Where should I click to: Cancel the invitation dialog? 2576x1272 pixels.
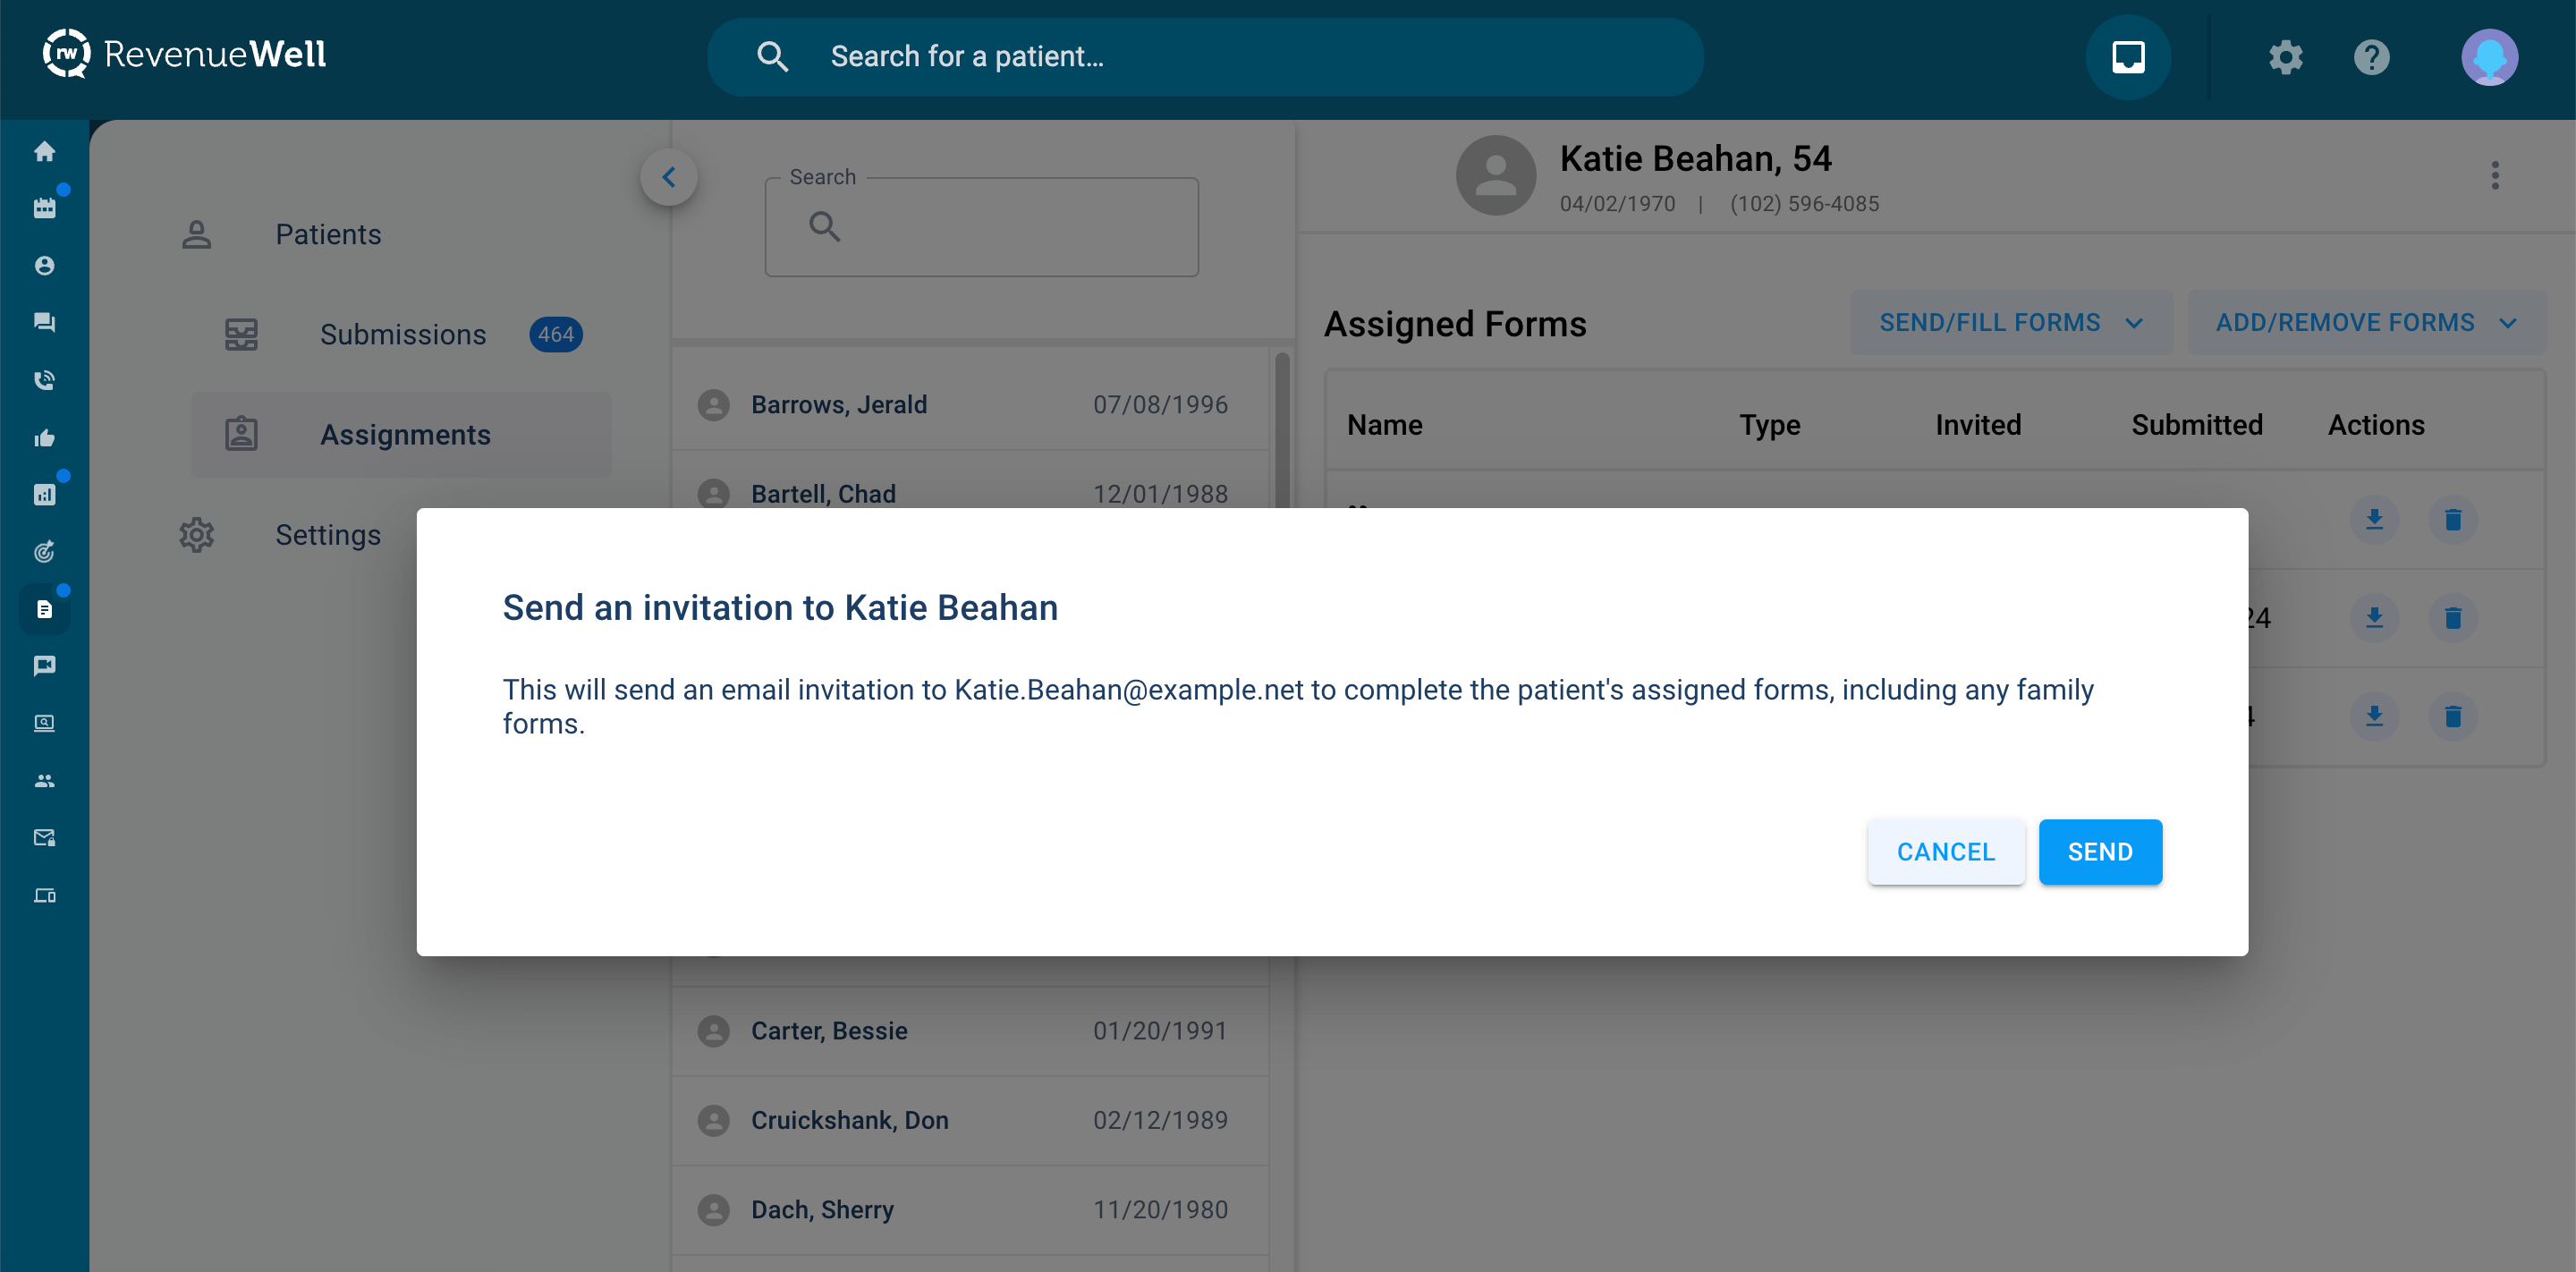pyautogui.click(x=1944, y=851)
